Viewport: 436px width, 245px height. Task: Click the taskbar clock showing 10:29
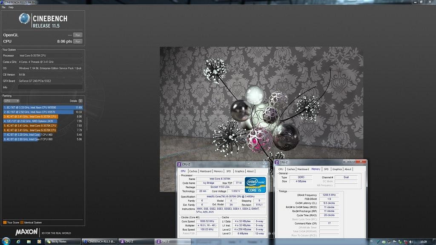pyautogui.click(x=423, y=242)
